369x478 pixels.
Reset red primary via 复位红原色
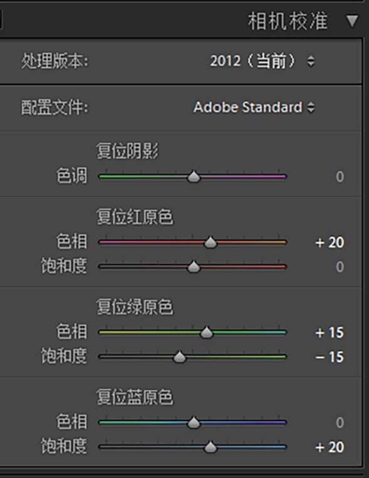coord(135,217)
